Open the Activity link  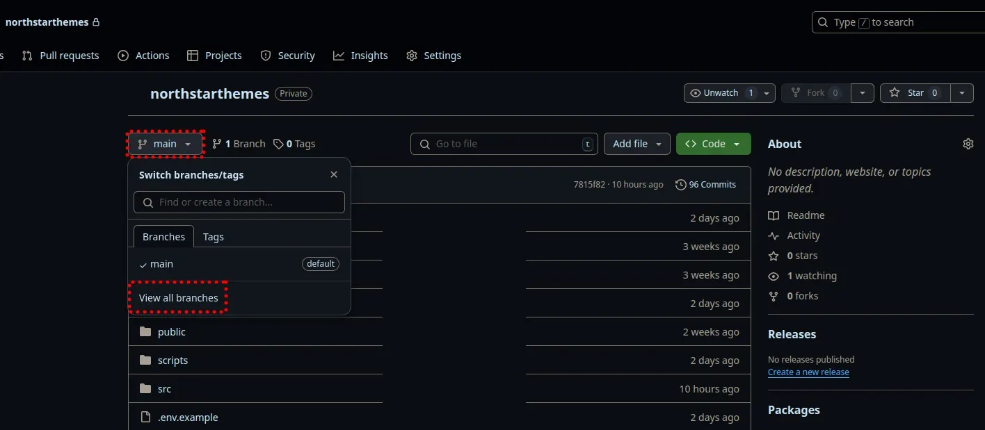click(803, 235)
